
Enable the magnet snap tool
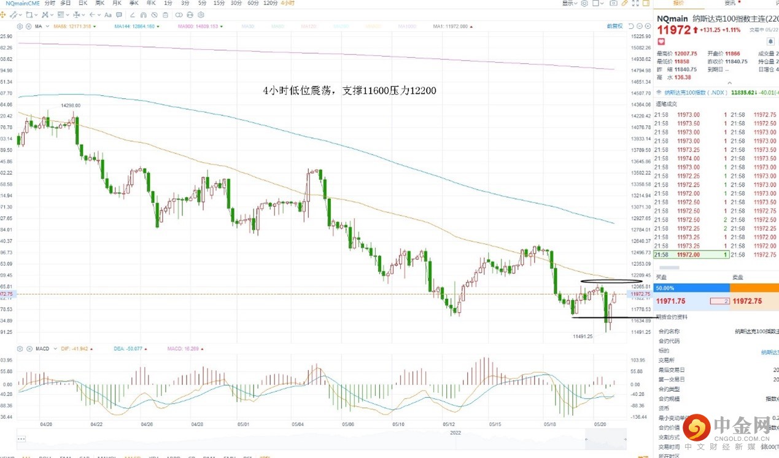click(143, 15)
